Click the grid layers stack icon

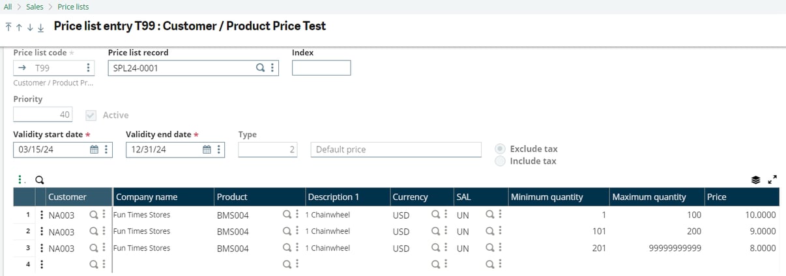755,180
